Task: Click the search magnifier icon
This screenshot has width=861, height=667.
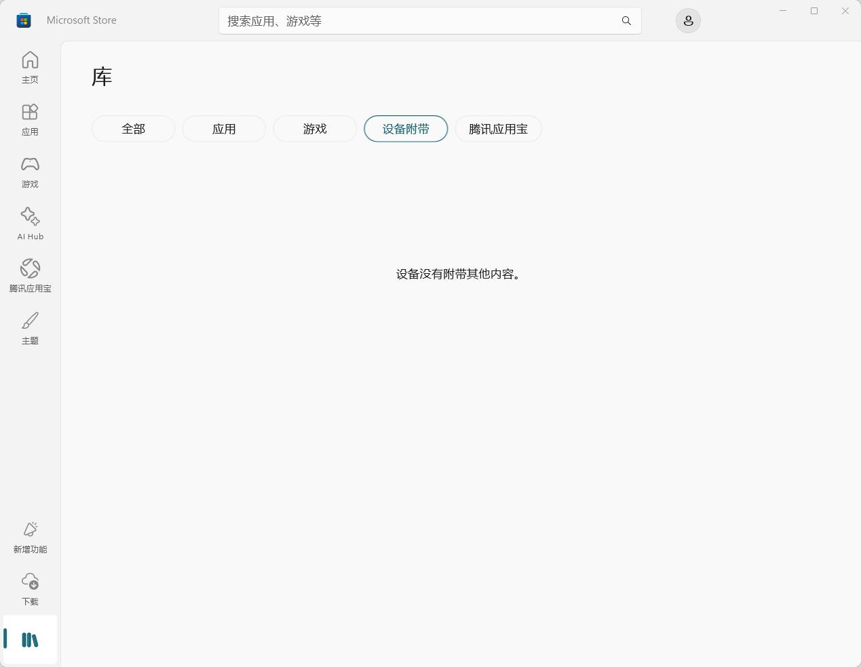Action: [x=626, y=21]
